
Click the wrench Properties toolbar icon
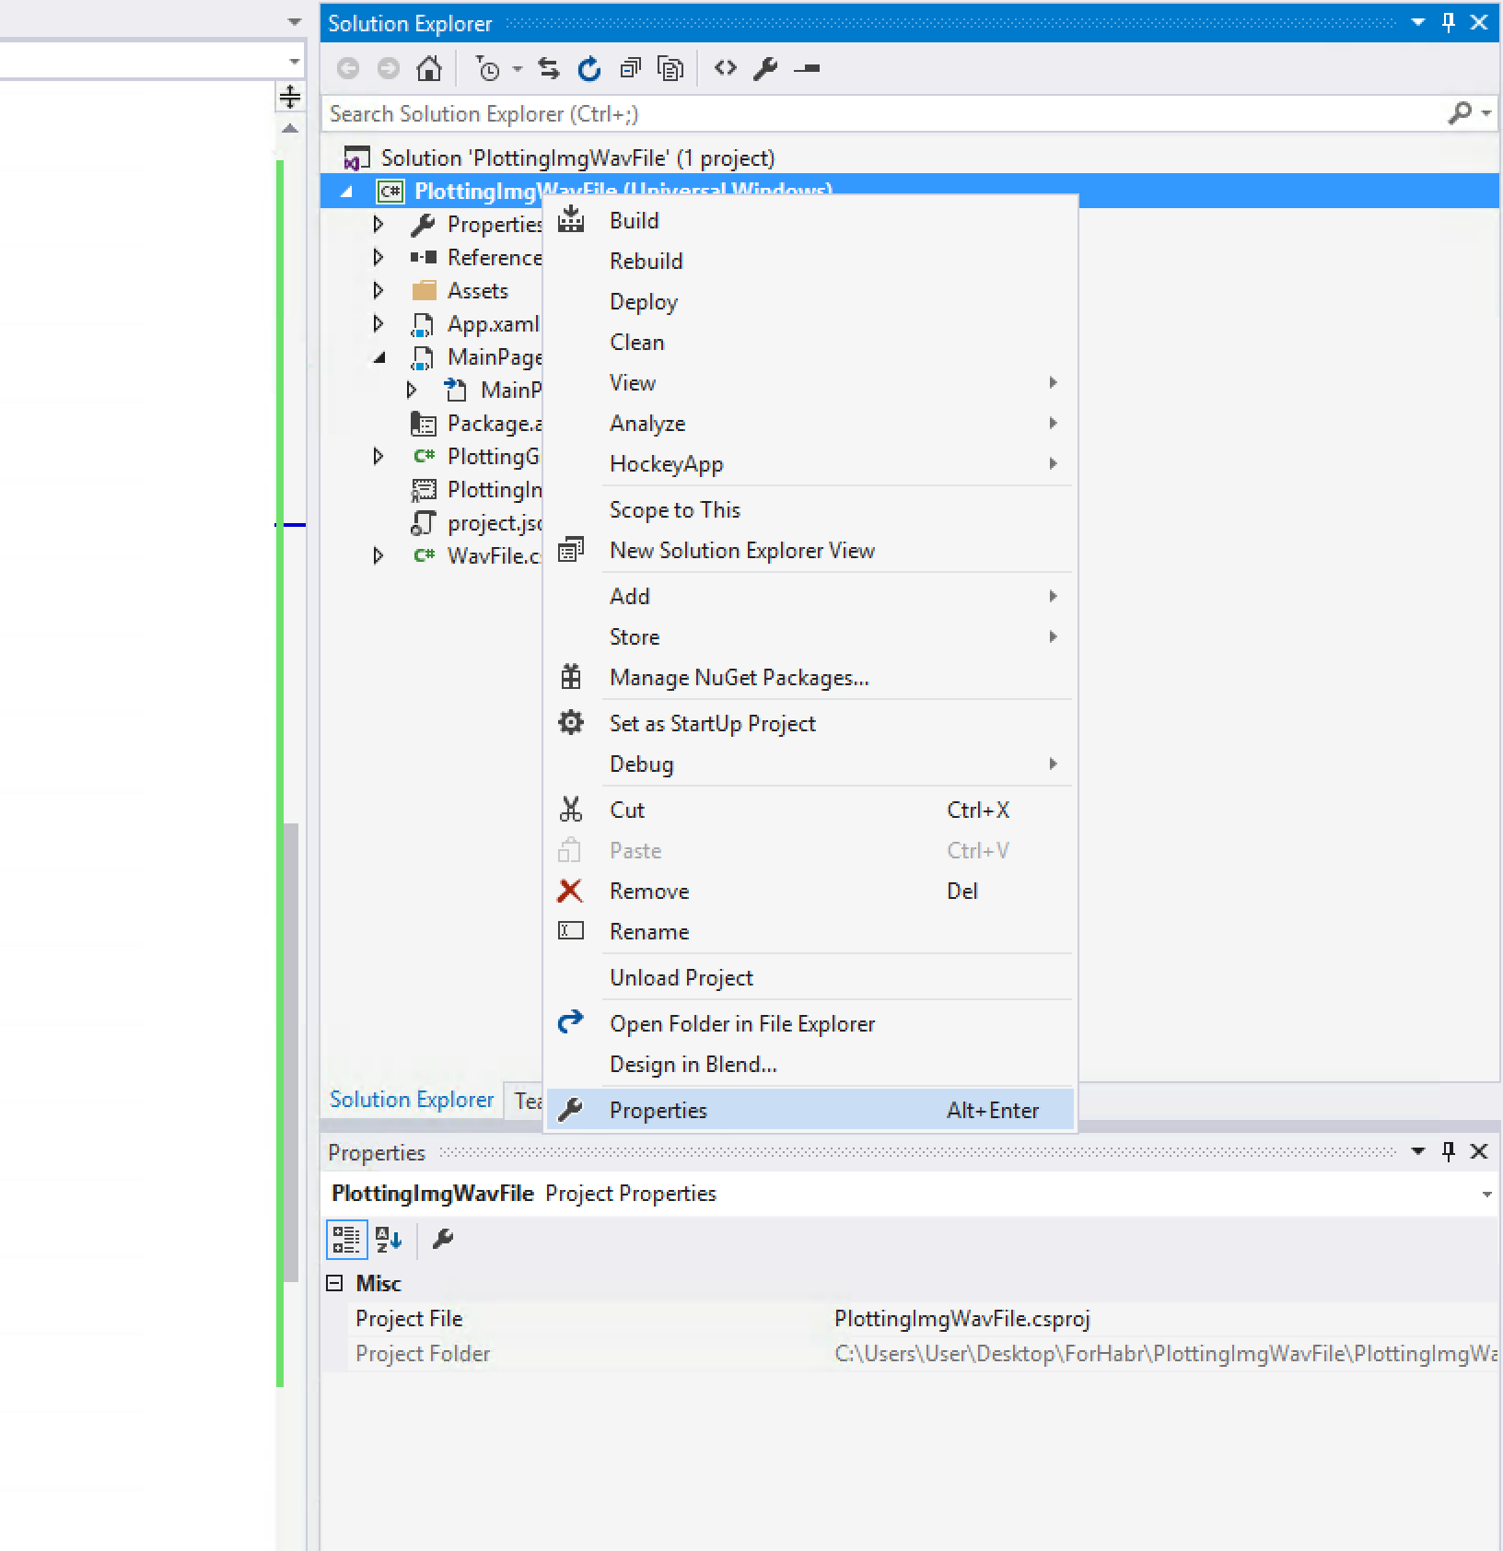click(765, 68)
